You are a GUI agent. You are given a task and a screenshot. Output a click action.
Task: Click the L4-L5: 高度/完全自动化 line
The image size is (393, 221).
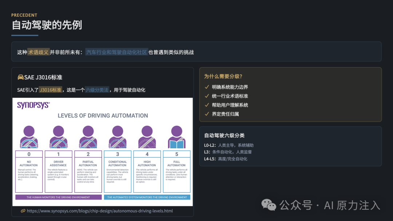[x=226, y=159]
